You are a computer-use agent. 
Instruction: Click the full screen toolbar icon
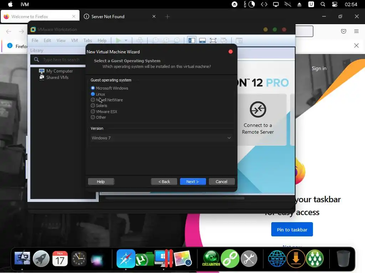click(x=213, y=41)
